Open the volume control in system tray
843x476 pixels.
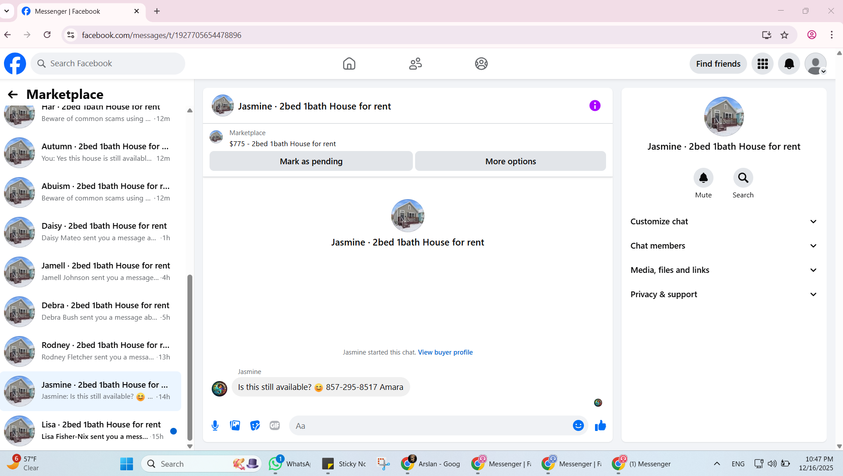click(772, 464)
